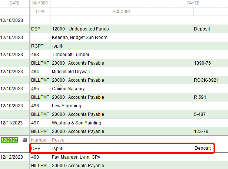Click check number 493
This screenshot has height=169, width=228.
pos(35,55)
